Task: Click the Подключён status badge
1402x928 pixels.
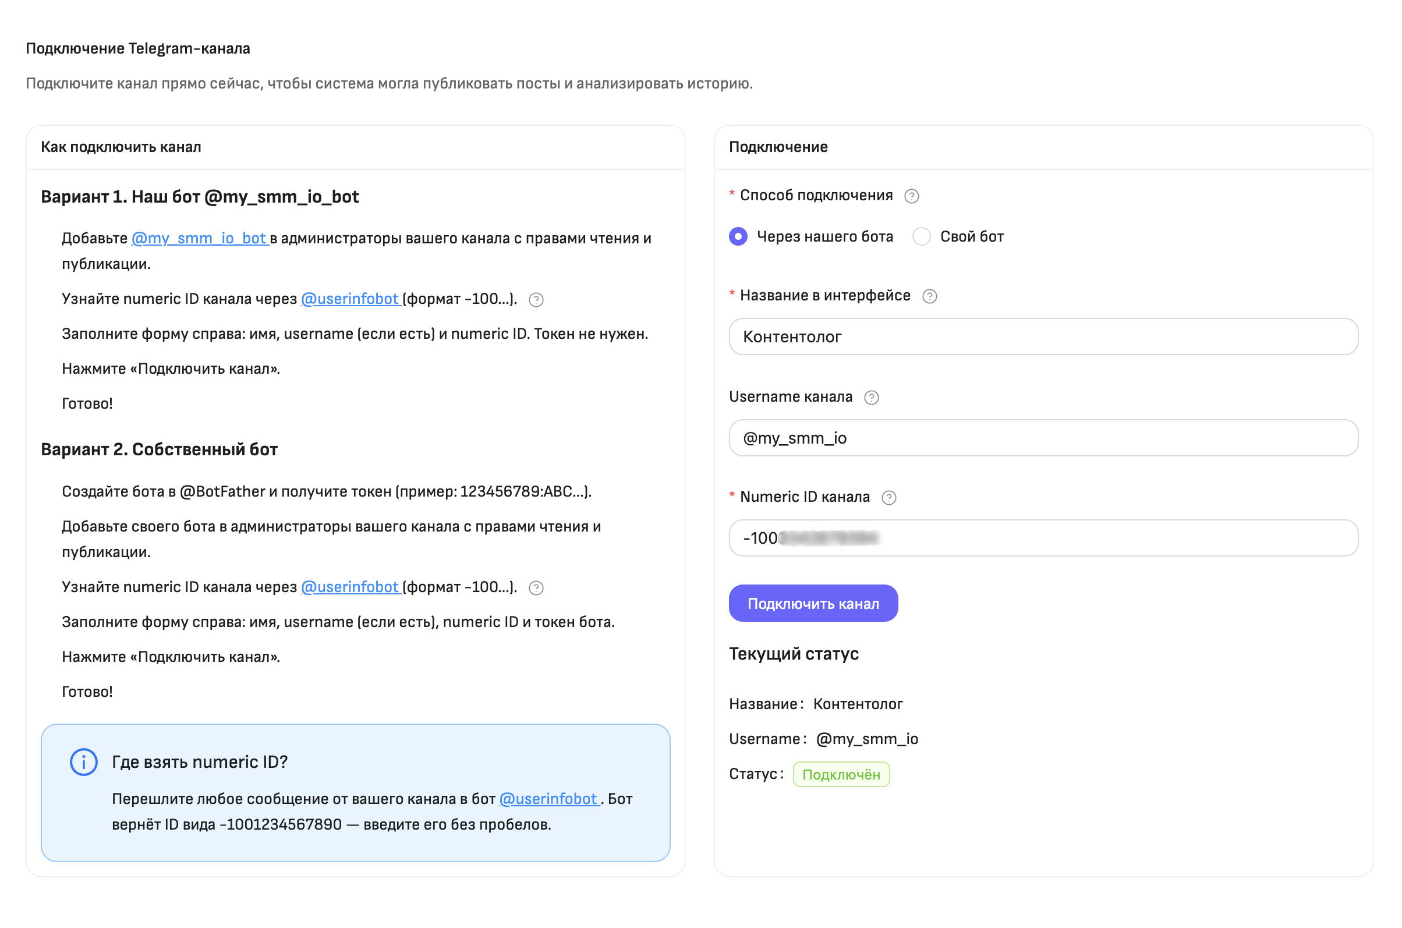Action: tap(842, 774)
